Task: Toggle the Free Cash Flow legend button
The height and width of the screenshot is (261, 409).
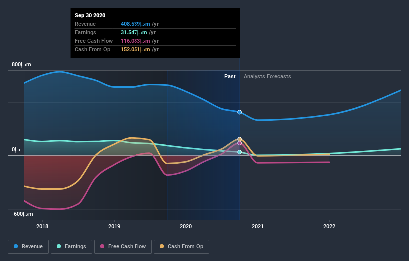Action: tap(123, 247)
